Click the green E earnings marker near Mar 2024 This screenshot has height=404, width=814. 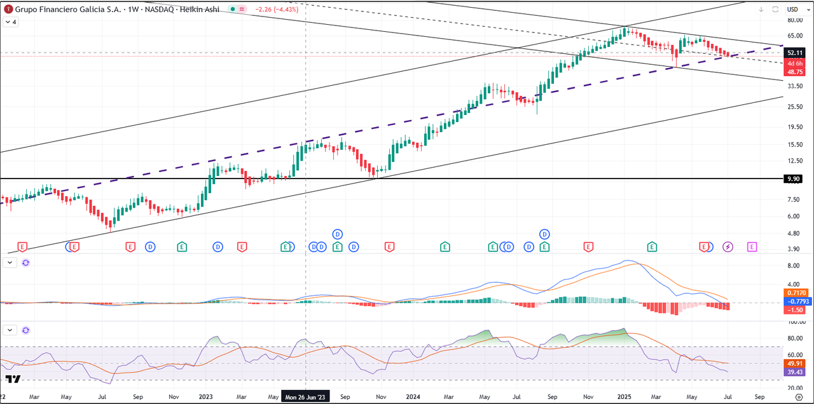[x=445, y=246]
